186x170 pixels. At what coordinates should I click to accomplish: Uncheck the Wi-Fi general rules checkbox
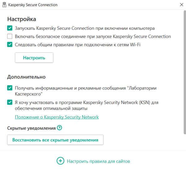(10, 44)
